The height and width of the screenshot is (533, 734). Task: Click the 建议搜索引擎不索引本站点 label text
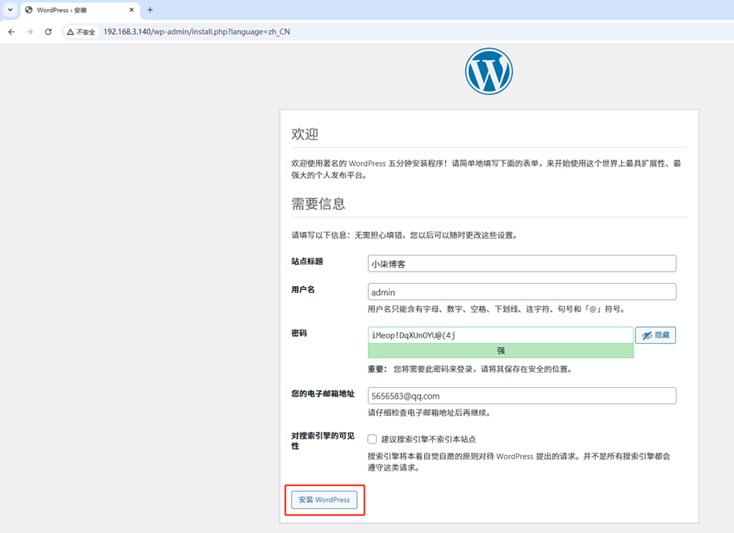[428, 439]
